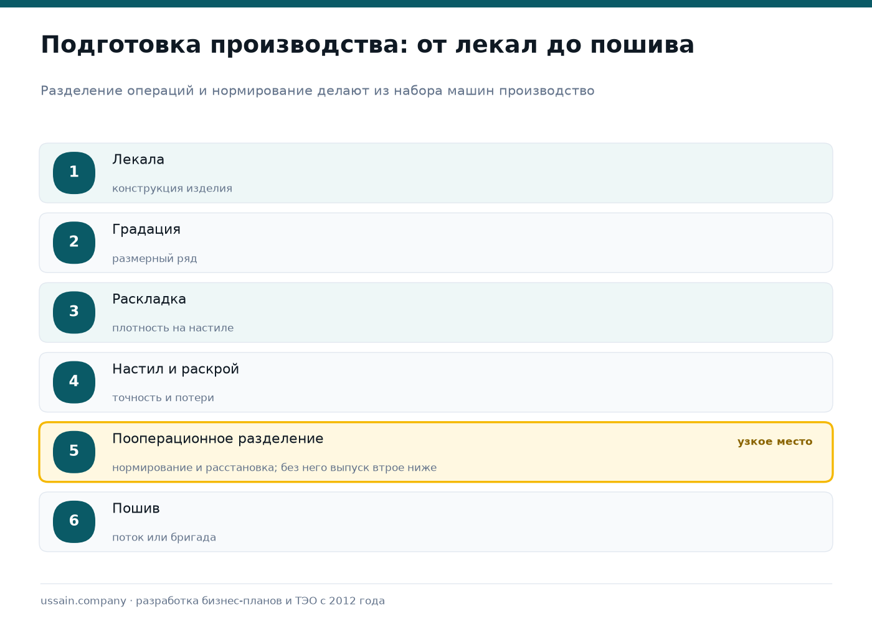872x622 pixels.
Task: Select the 'Раскладка' step title
Action: tap(149, 299)
